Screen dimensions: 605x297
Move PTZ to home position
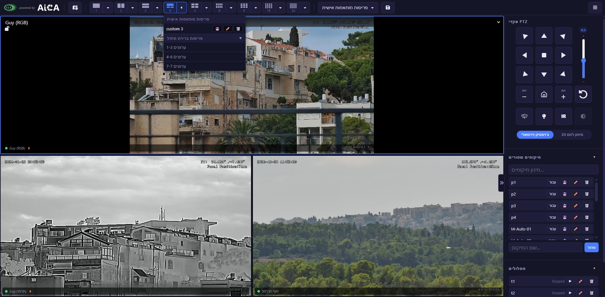click(x=544, y=94)
